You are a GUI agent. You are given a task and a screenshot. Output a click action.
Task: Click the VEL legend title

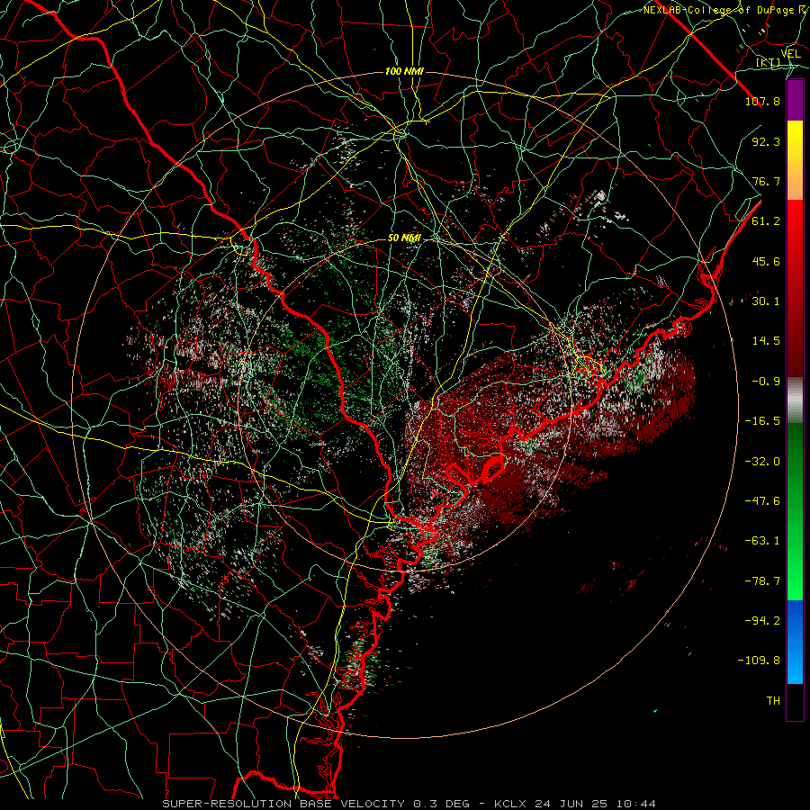click(x=790, y=54)
